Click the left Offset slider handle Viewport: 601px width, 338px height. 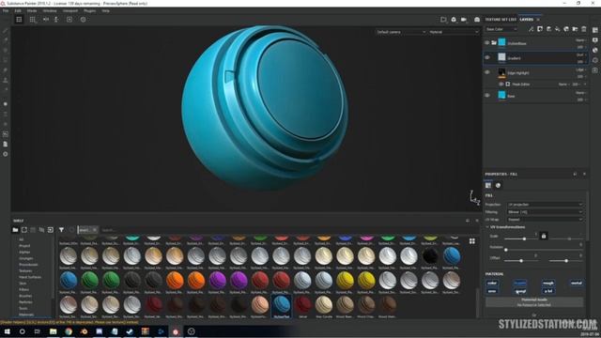click(x=521, y=261)
